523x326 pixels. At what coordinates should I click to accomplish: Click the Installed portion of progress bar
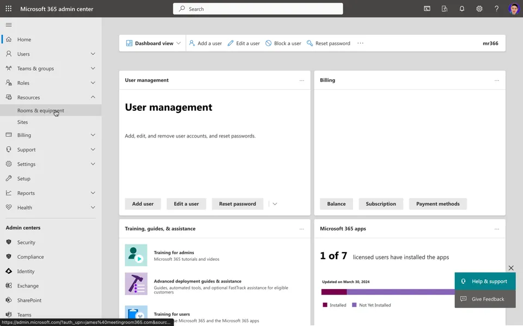click(334, 292)
